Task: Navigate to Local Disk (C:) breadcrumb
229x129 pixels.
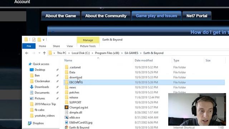Action: (x=81, y=53)
